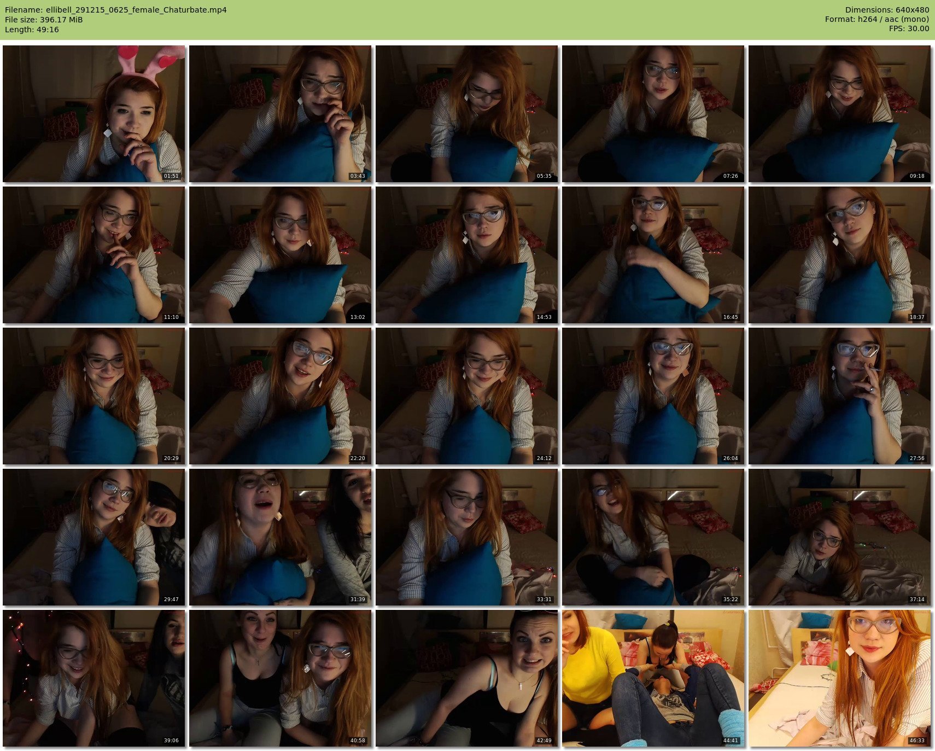The width and height of the screenshot is (935, 751).
Task: Open the thumbnail timestamped 18:37
Action: click(x=840, y=255)
